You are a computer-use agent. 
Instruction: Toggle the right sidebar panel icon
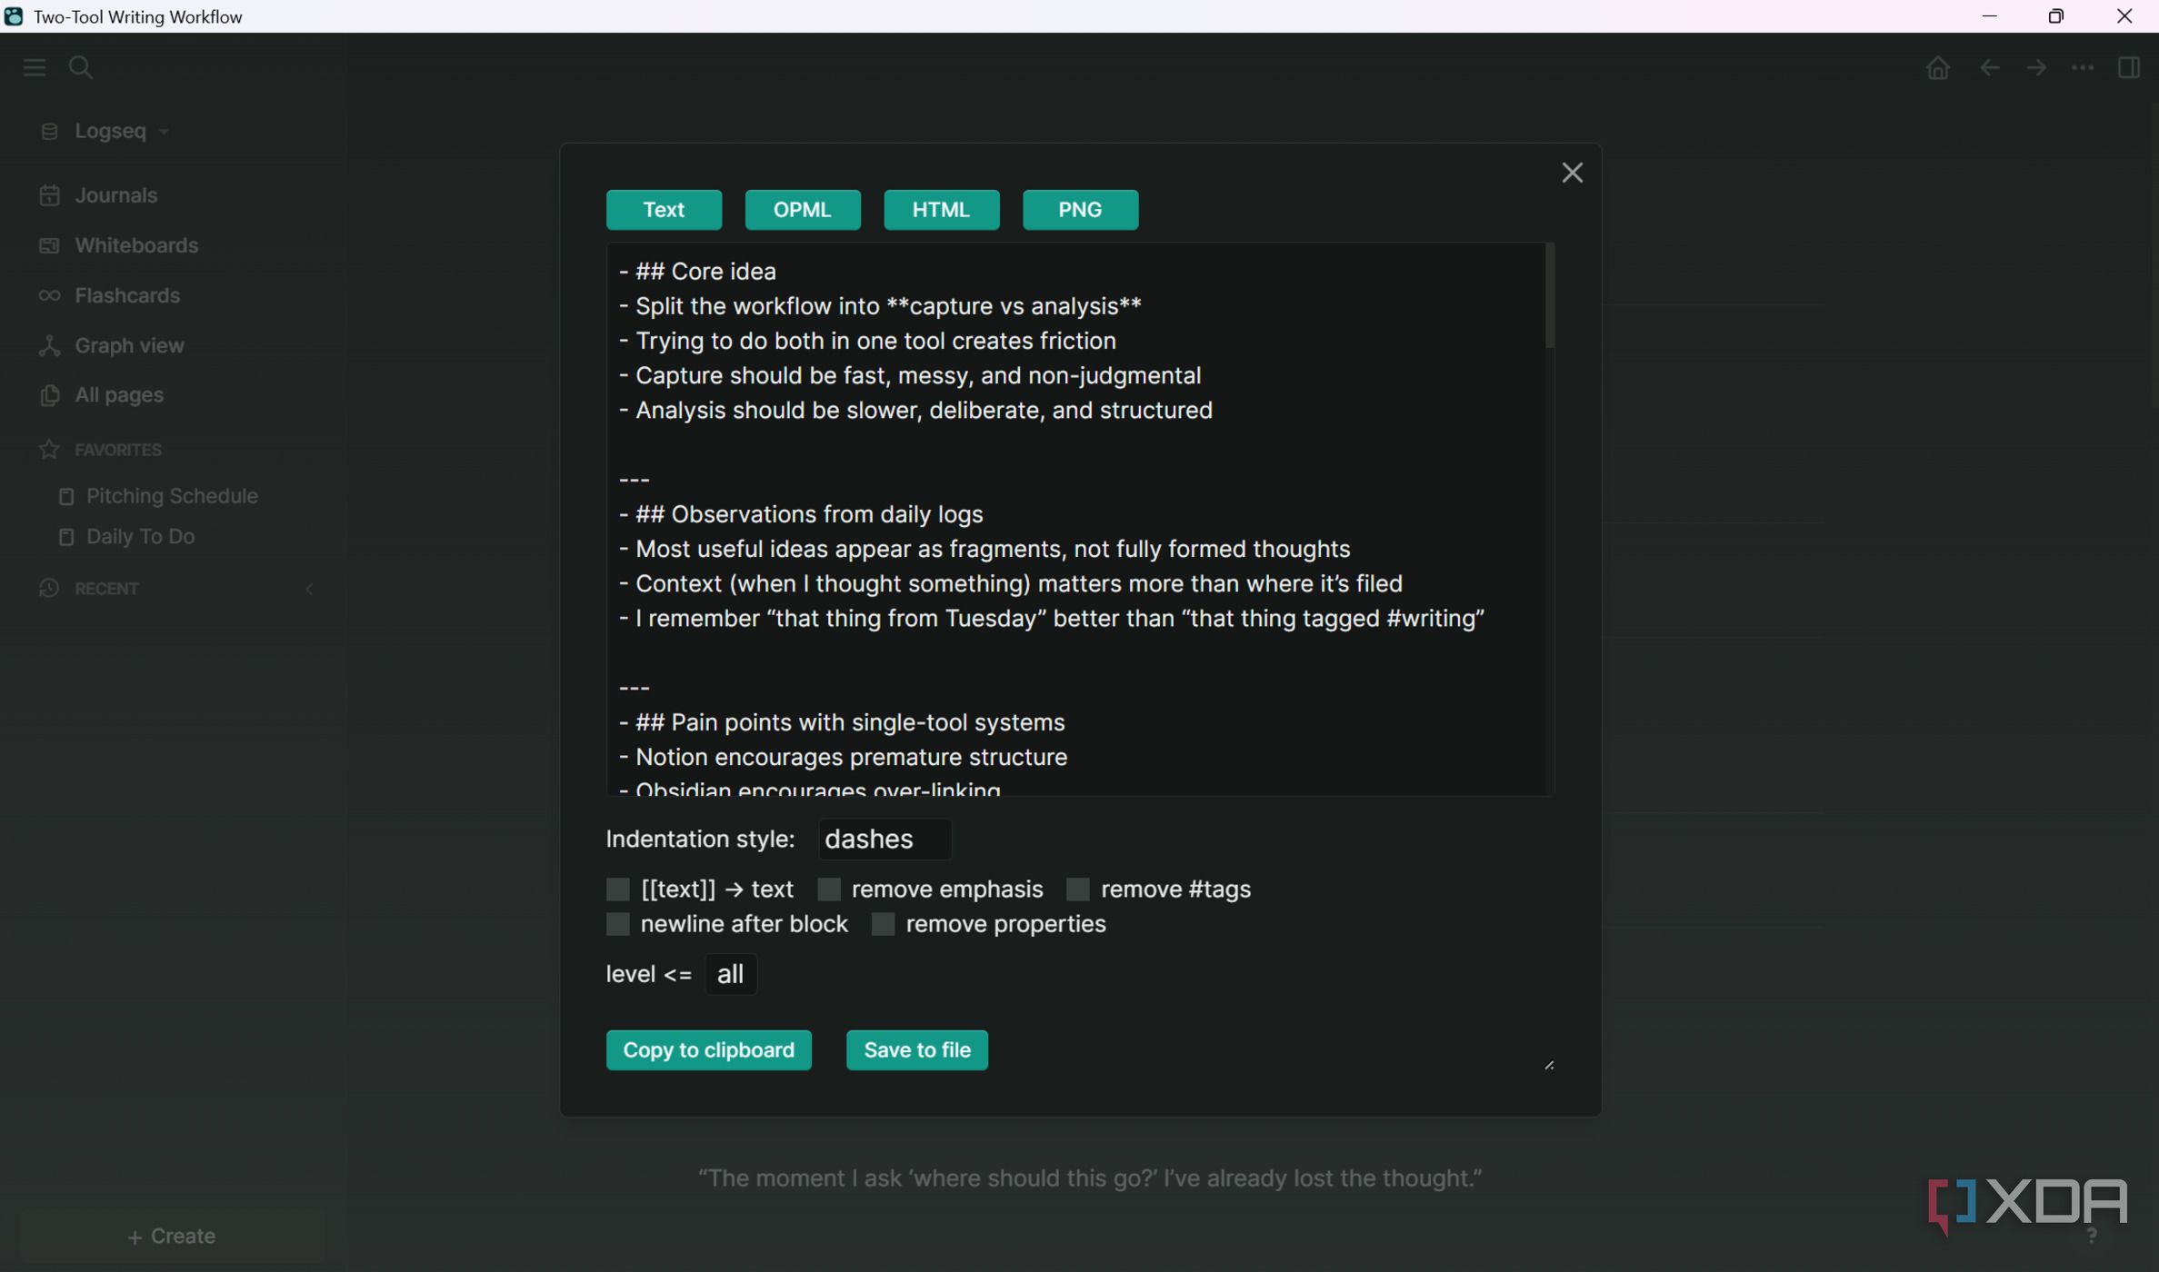(2128, 68)
